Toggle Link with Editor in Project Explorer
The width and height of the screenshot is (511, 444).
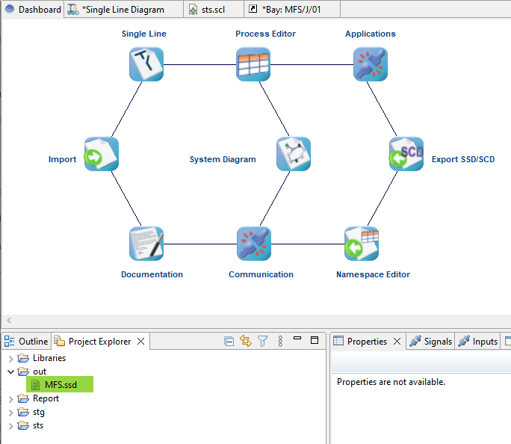[246, 341]
